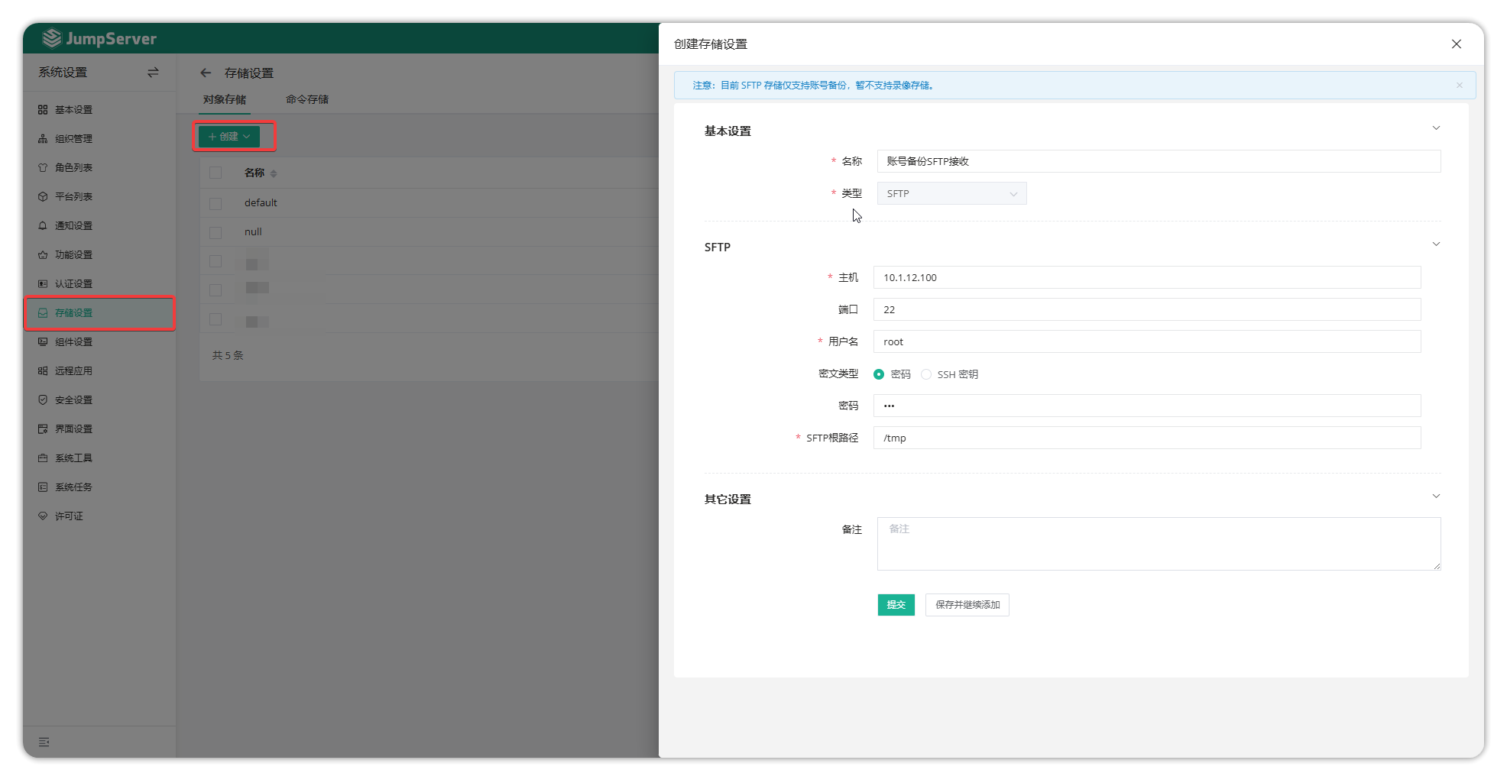
Task: Open the 类型 SFTP dropdown
Action: coord(951,194)
